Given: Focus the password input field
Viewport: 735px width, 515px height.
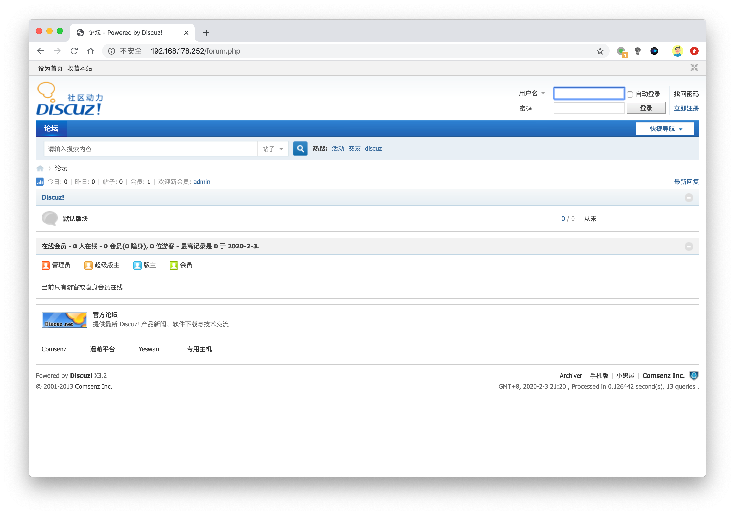Looking at the screenshot, I should tap(589, 108).
